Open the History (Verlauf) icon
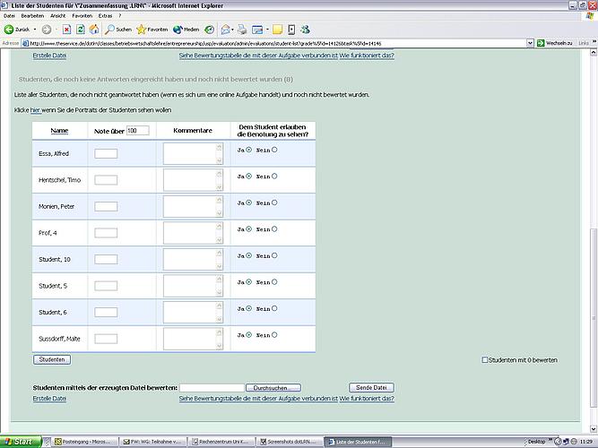The image size is (598, 448). (x=210, y=30)
